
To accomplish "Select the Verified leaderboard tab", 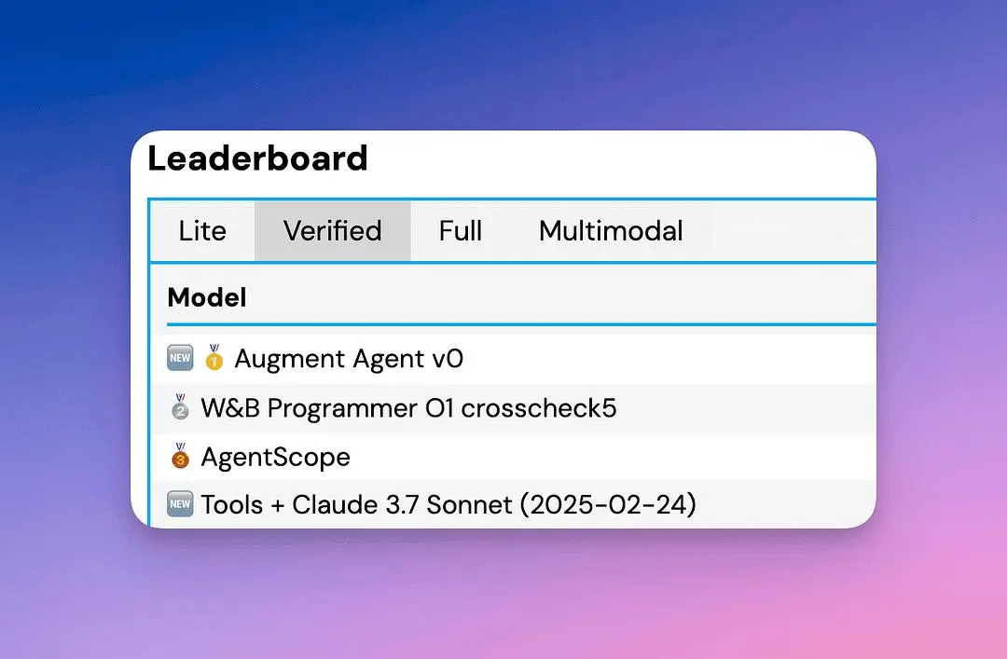I will coord(333,231).
